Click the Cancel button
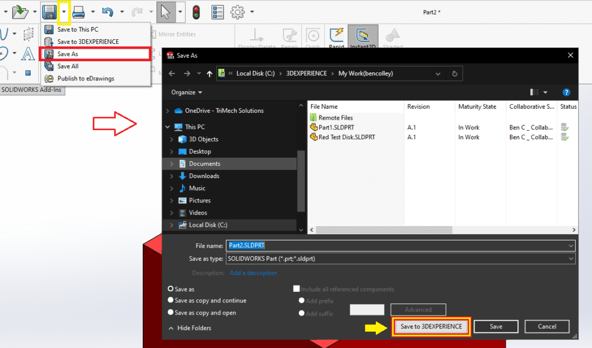The image size is (592, 348). click(547, 327)
